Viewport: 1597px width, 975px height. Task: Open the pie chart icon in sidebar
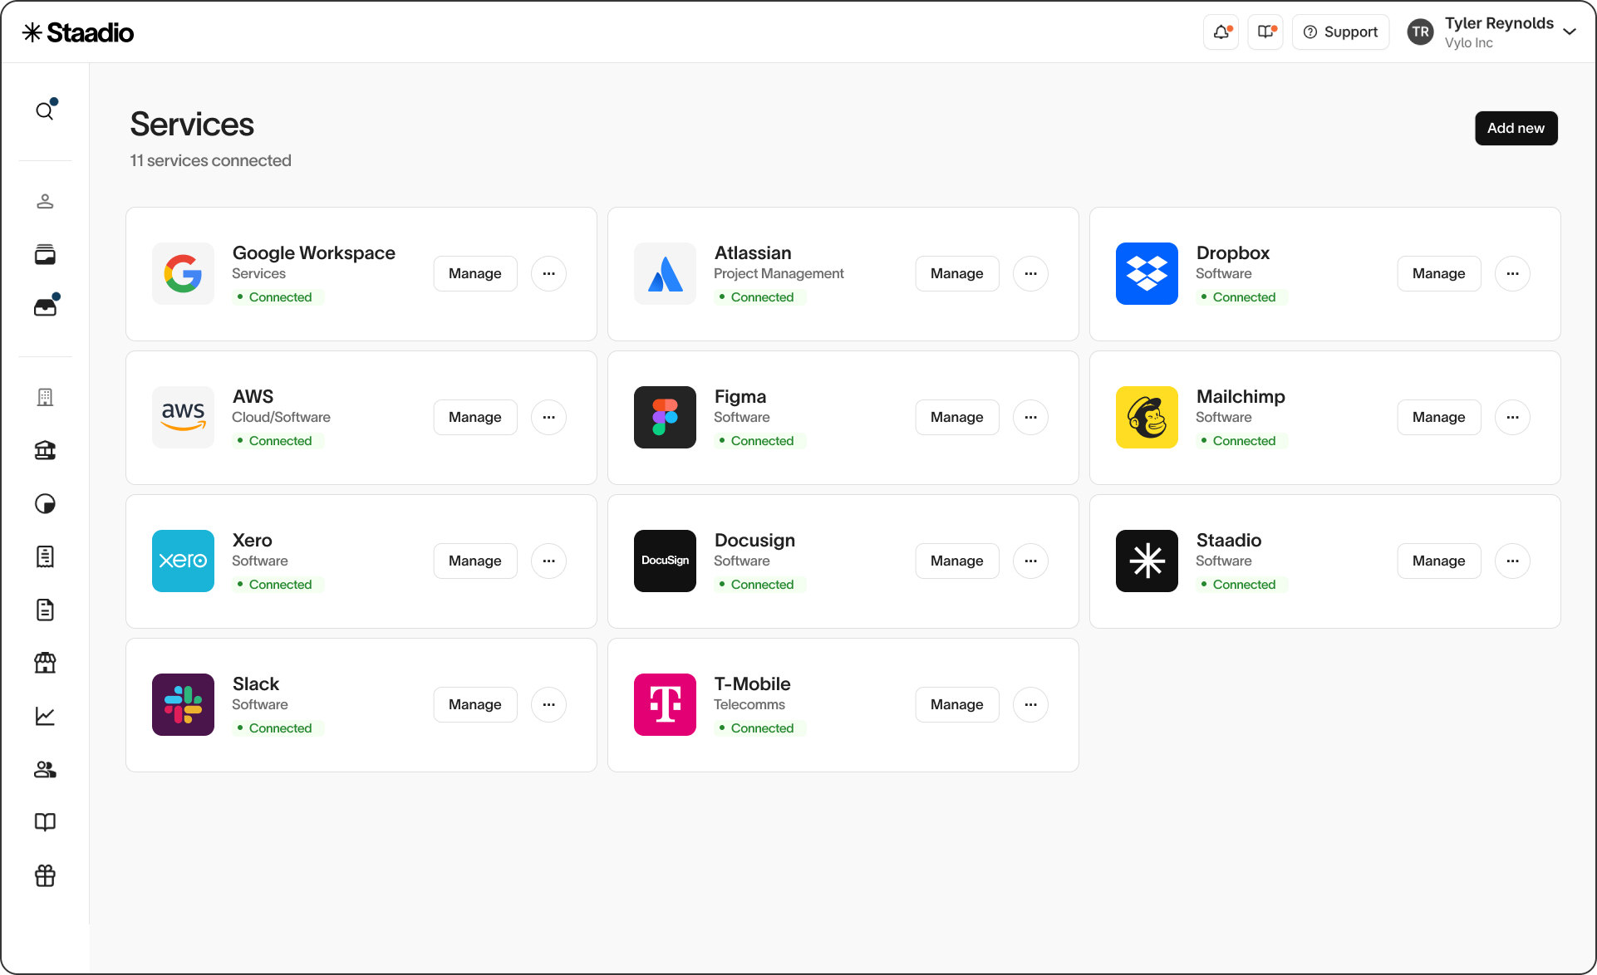(x=45, y=504)
